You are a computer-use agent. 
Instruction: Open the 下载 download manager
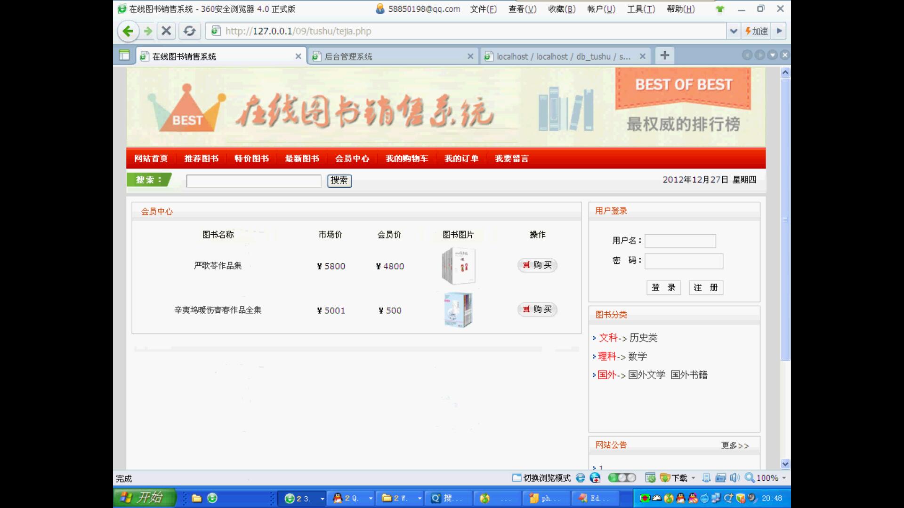click(x=674, y=478)
